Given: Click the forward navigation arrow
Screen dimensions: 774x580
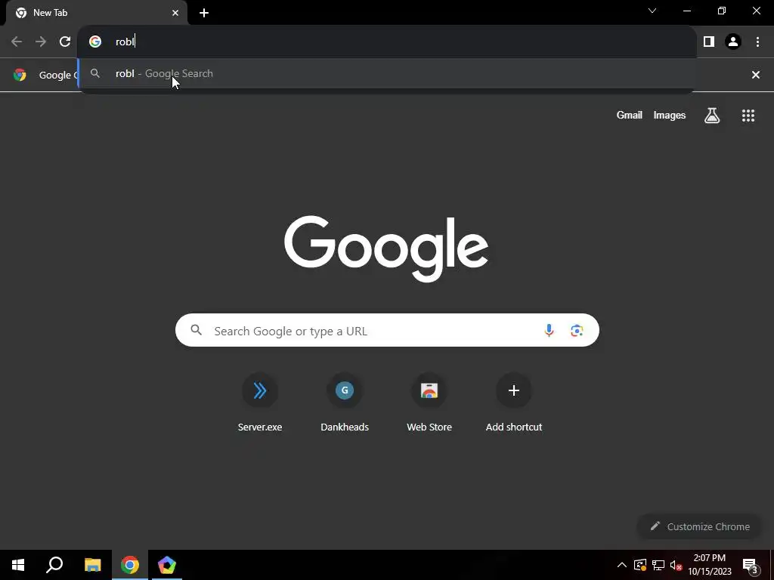Looking at the screenshot, I should click(x=41, y=42).
